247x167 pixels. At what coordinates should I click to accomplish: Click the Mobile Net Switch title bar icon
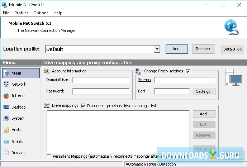[4, 5]
